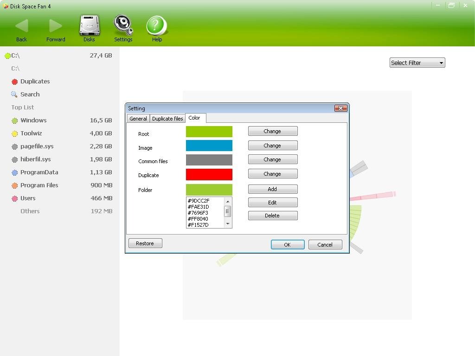Screen dimensions: 475x356
Task: Select the Duplicates red dot entry
Action: click(x=30, y=82)
